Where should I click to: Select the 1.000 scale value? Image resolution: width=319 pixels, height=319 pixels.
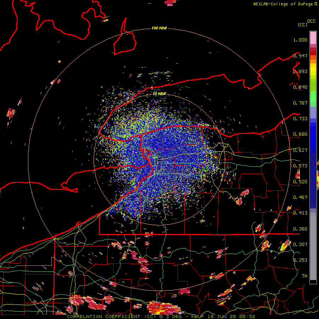300,40
